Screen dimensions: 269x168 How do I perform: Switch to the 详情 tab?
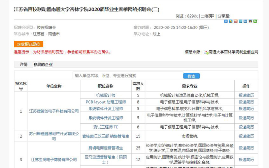pyautogui.click(x=24, y=65)
